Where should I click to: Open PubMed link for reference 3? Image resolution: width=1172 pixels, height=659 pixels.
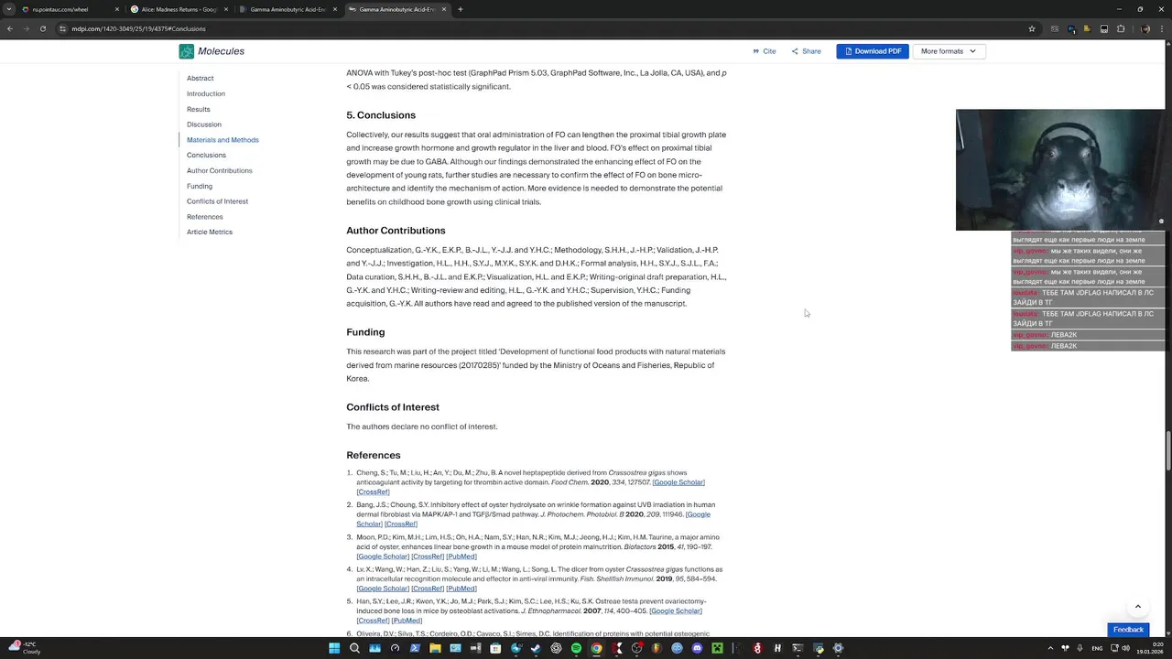coord(461,556)
